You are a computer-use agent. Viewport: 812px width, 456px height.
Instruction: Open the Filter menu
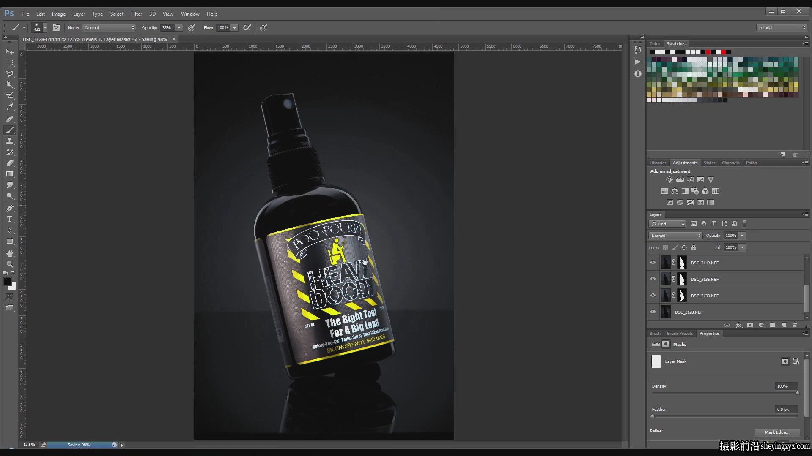coord(136,14)
